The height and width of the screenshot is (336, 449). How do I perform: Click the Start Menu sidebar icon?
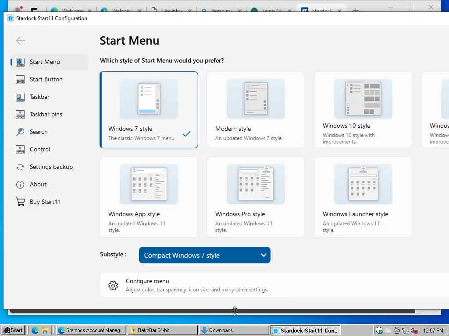click(x=20, y=62)
